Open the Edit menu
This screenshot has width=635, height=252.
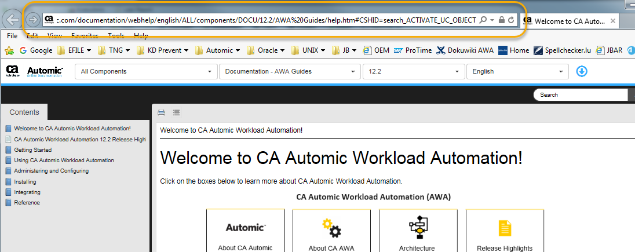32,36
